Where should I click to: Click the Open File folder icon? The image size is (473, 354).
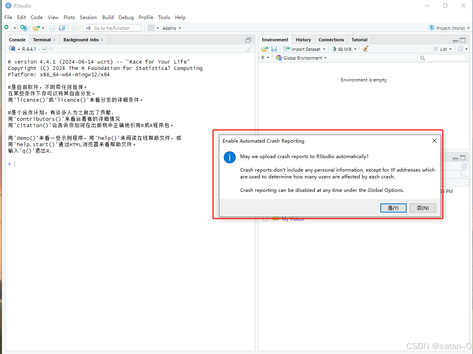(x=36, y=28)
